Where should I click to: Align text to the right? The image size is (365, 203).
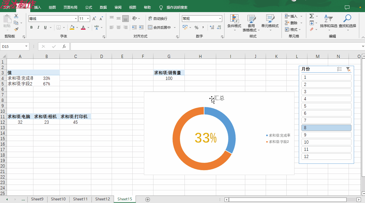pos(126,27)
